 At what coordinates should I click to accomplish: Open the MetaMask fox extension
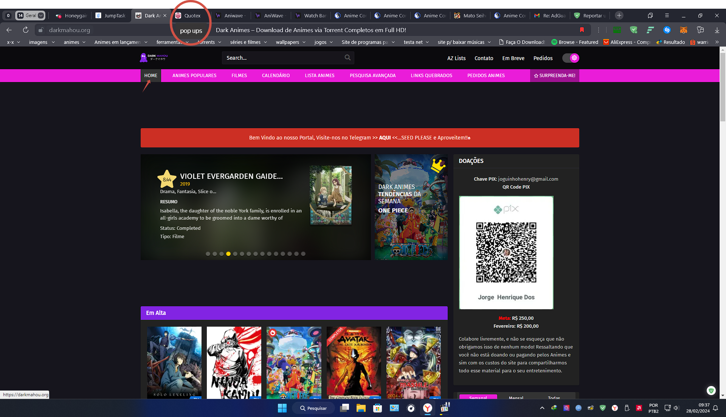(x=683, y=30)
